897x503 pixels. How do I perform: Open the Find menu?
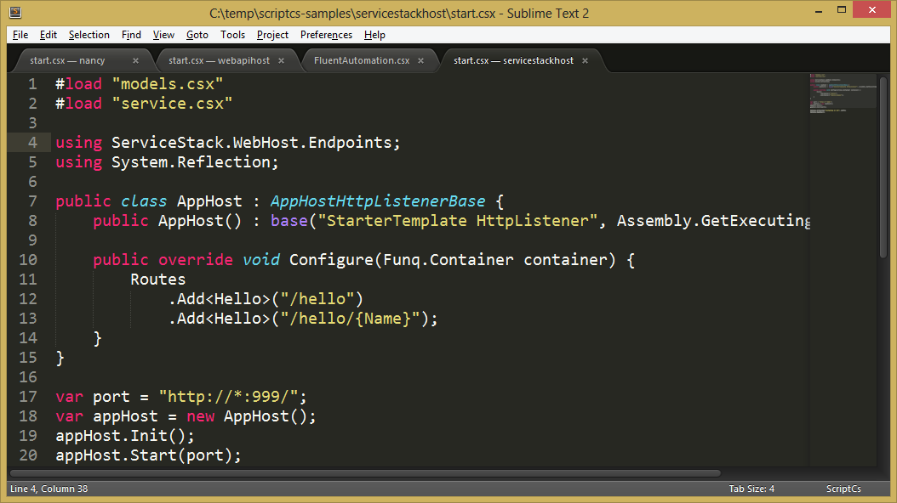[131, 35]
